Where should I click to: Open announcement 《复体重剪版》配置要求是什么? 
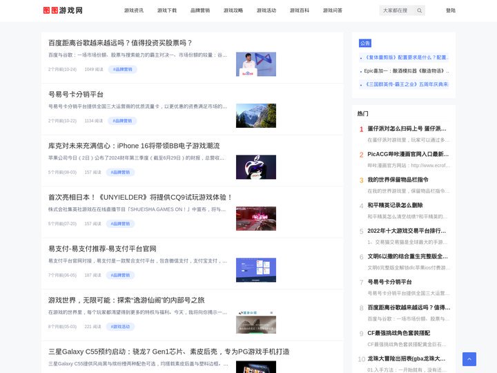[406, 57]
